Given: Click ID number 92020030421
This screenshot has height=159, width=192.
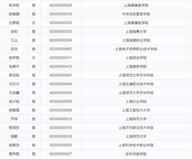Looking at the screenshot, I should click(x=61, y=75).
